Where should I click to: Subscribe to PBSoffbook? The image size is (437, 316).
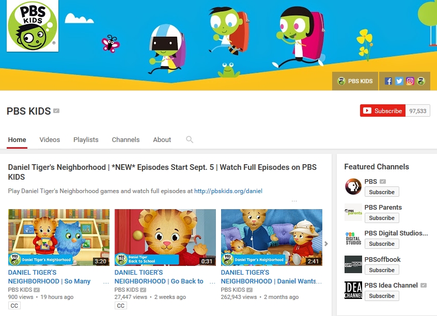(x=382, y=270)
